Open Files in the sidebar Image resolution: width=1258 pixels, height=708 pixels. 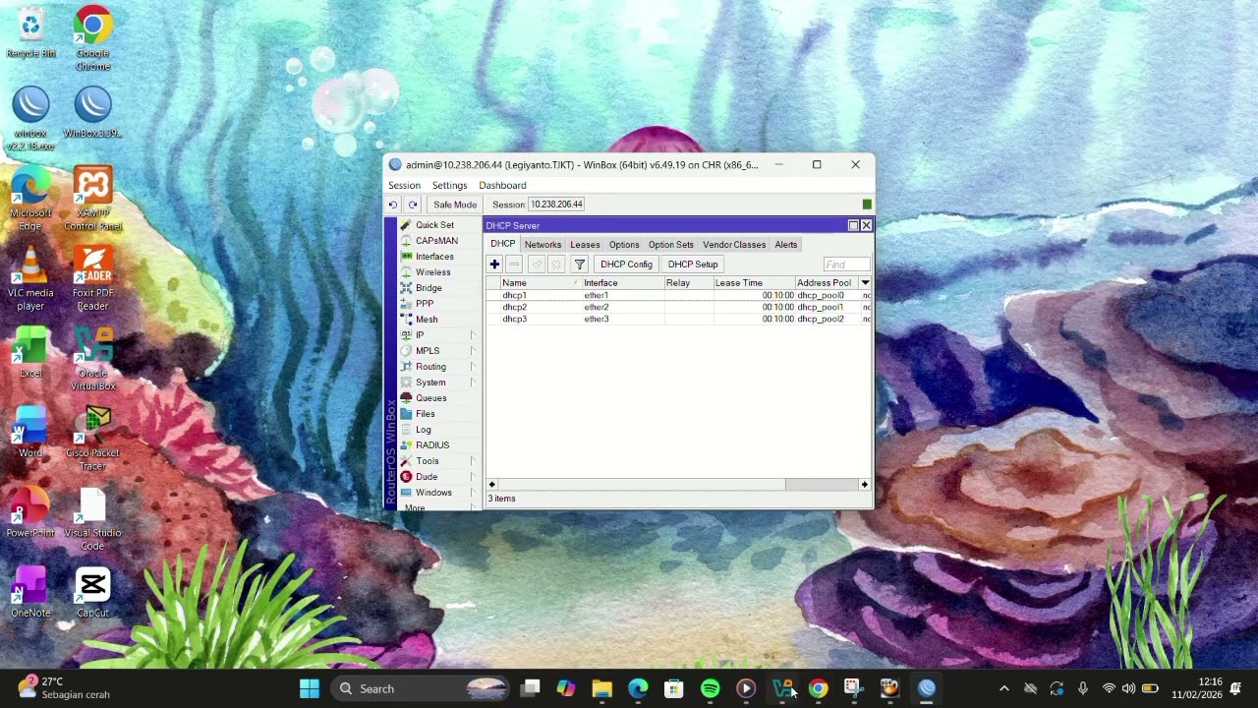(x=425, y=414)
